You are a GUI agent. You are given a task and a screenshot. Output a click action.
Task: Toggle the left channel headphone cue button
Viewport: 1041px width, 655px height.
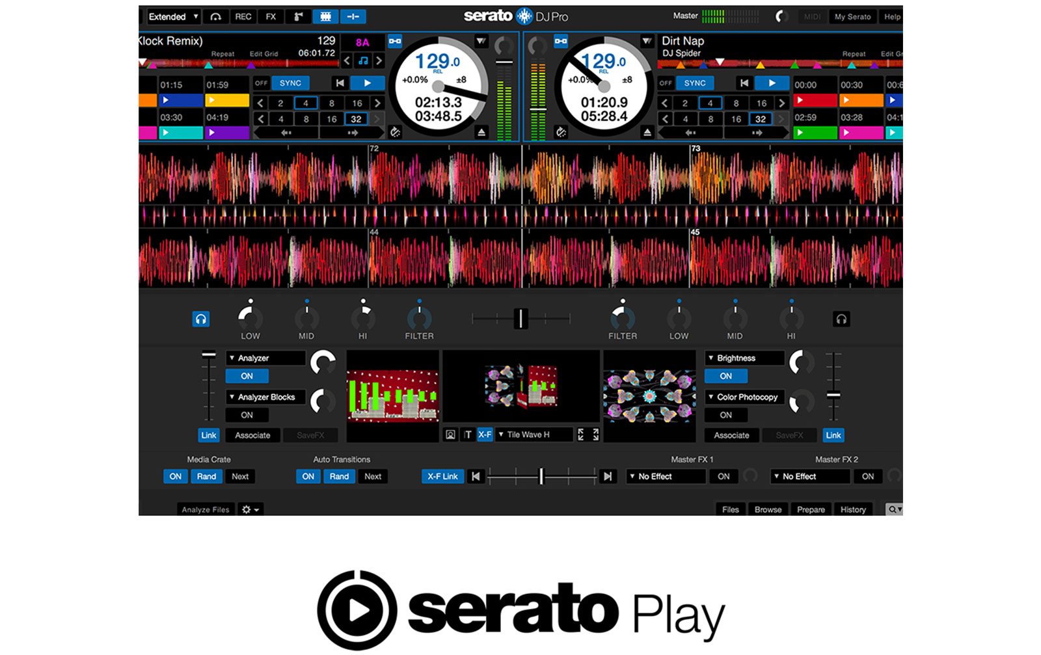[x=201, y=319]
